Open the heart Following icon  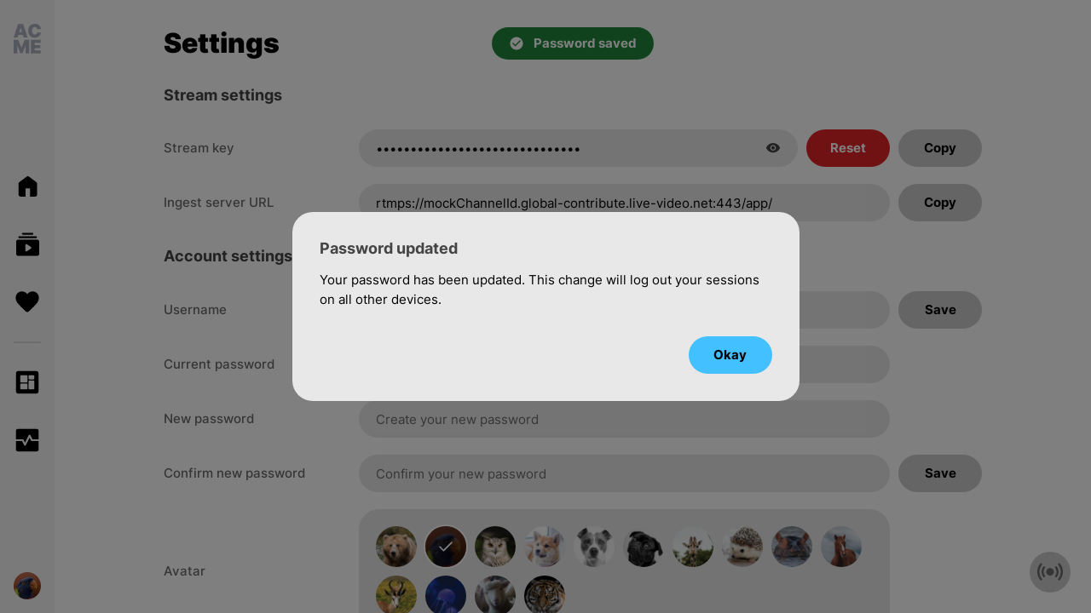point(27,301)
